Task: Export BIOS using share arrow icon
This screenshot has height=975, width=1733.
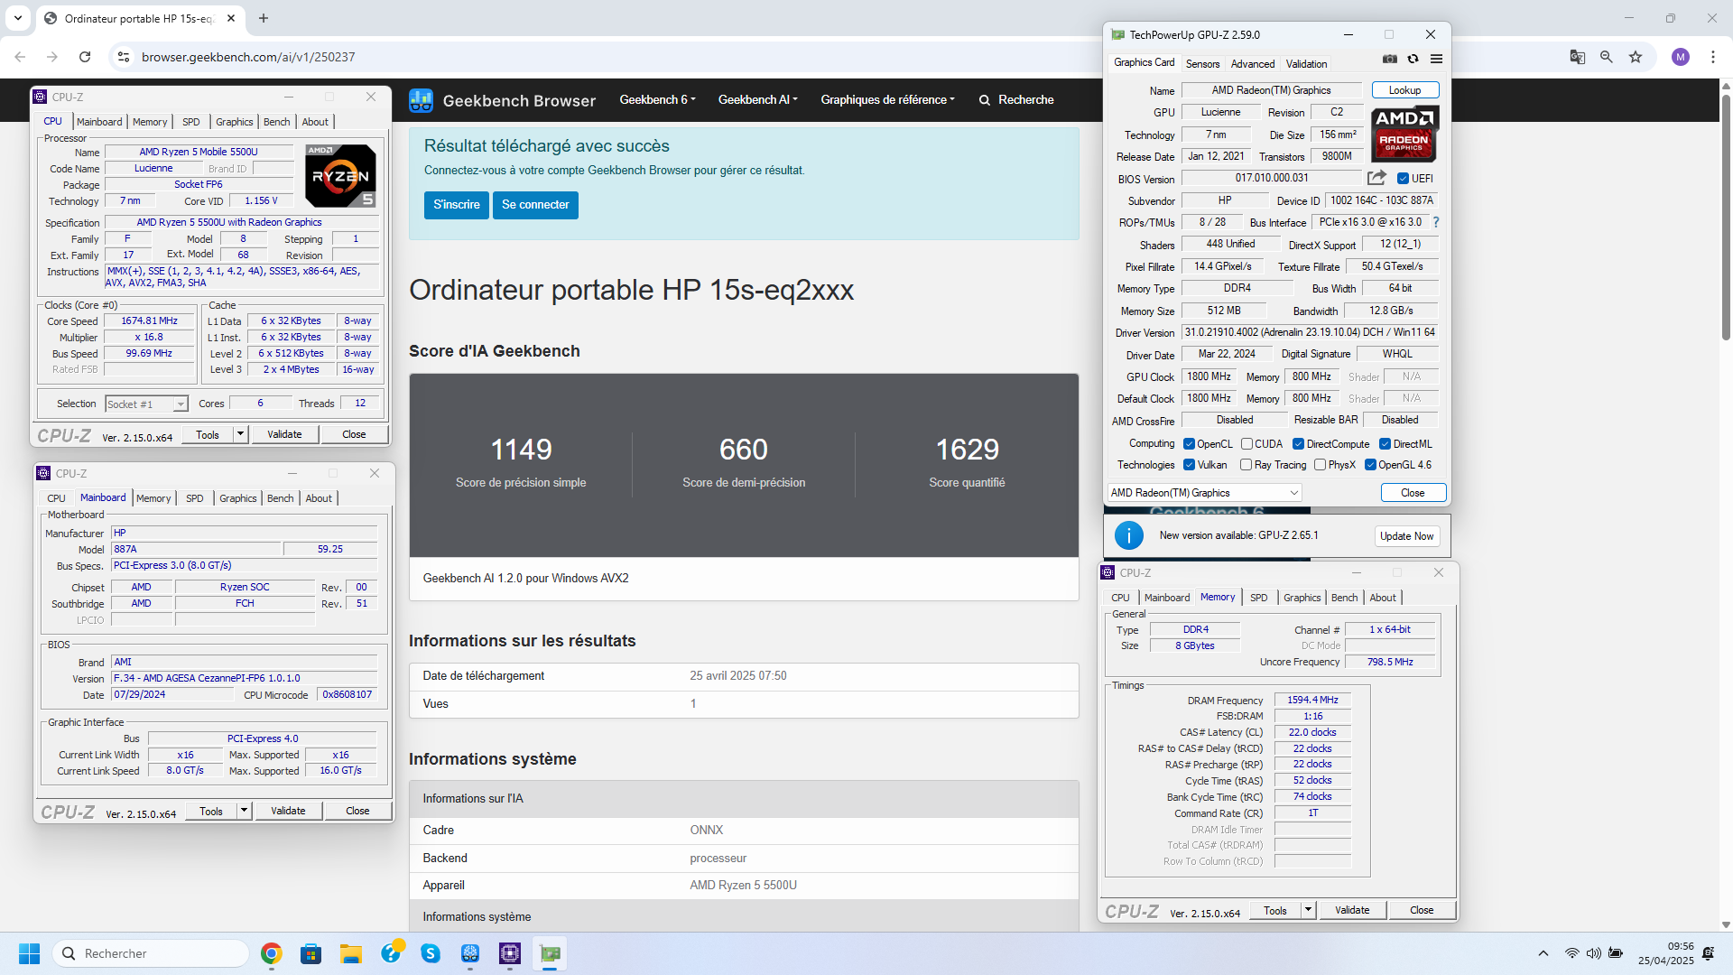Action: pyautogui.click(x=1376, y=178)
